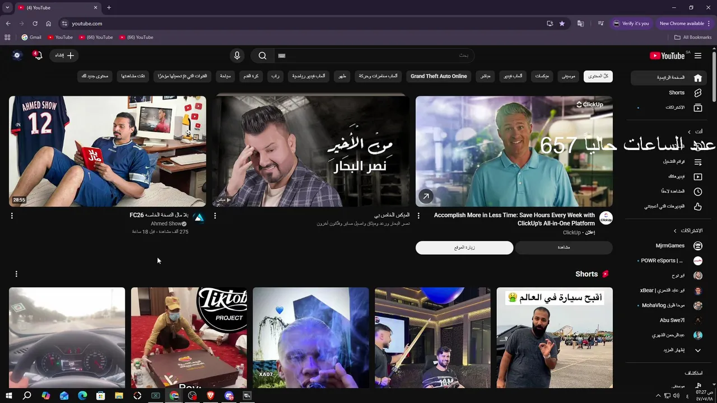This screenshot has height=403, width=717.
Task: Open the الاشتراكات header above MjrmGames
Action: (x=688, y=230)
